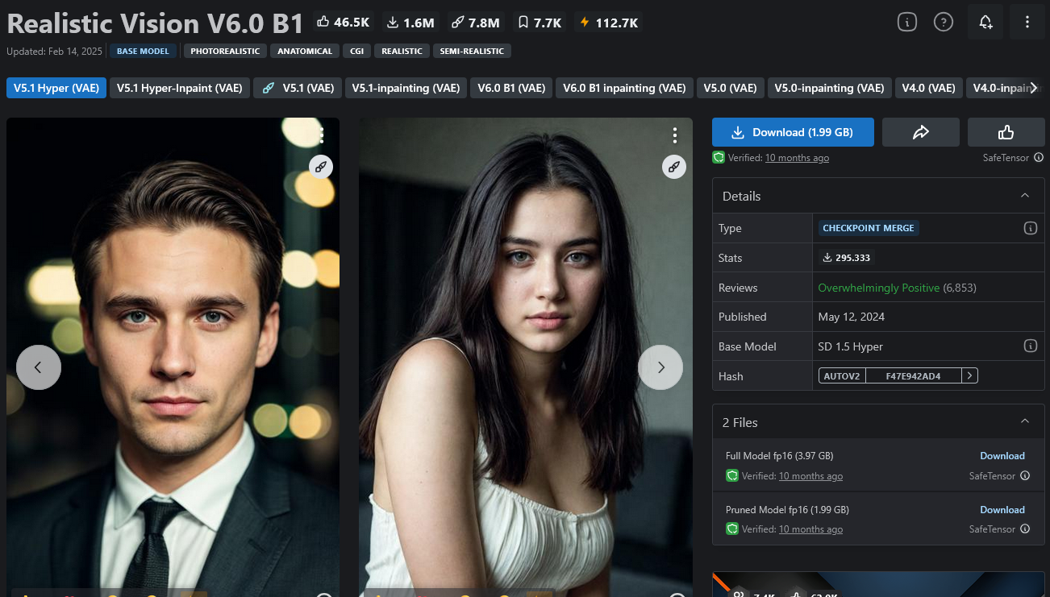Expand the AutoV2 hash type arrow

pyautogui.click(x=970, y=375)
